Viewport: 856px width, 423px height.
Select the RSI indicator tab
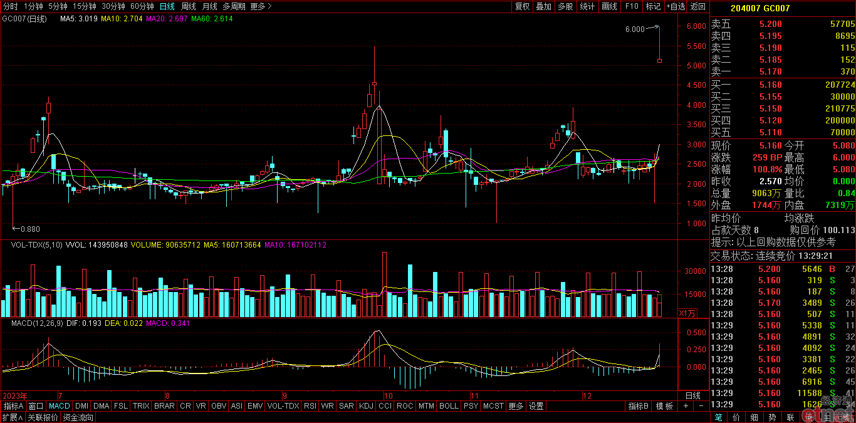point(310,406)
